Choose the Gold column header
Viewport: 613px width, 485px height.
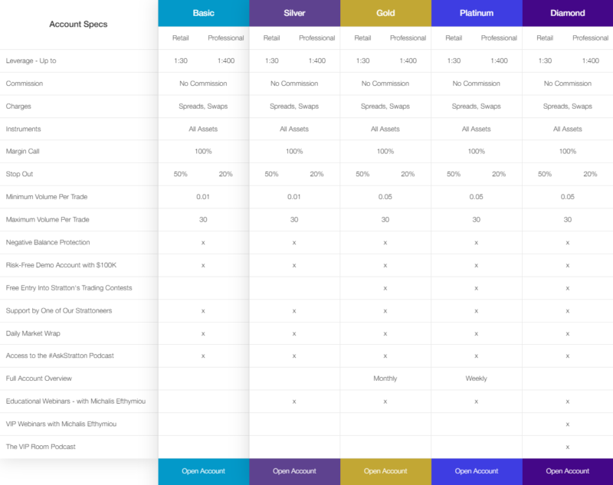[385, 13]
